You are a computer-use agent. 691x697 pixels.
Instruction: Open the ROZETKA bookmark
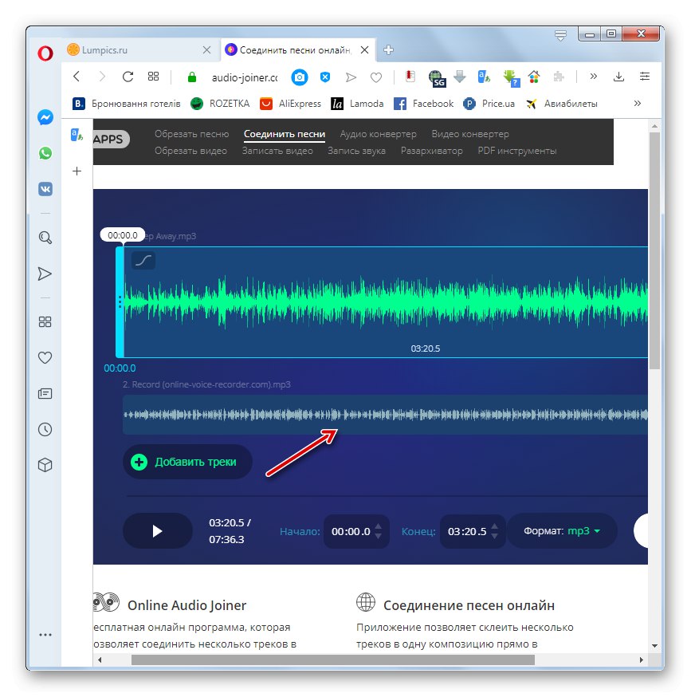220,104
